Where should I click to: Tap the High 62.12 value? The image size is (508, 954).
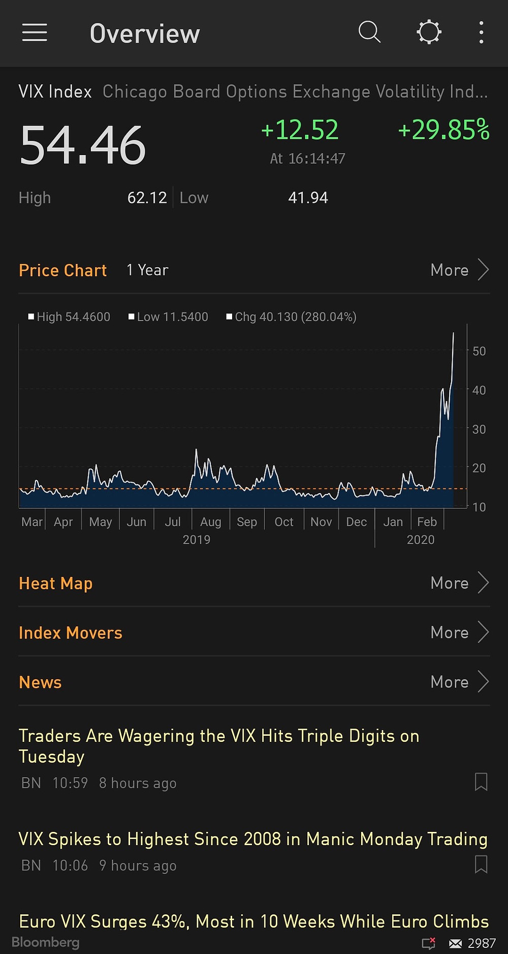147,197
